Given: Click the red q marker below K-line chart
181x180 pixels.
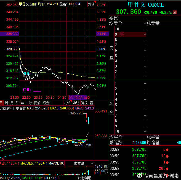Looking at the screenshot, I should click(3, 158).
